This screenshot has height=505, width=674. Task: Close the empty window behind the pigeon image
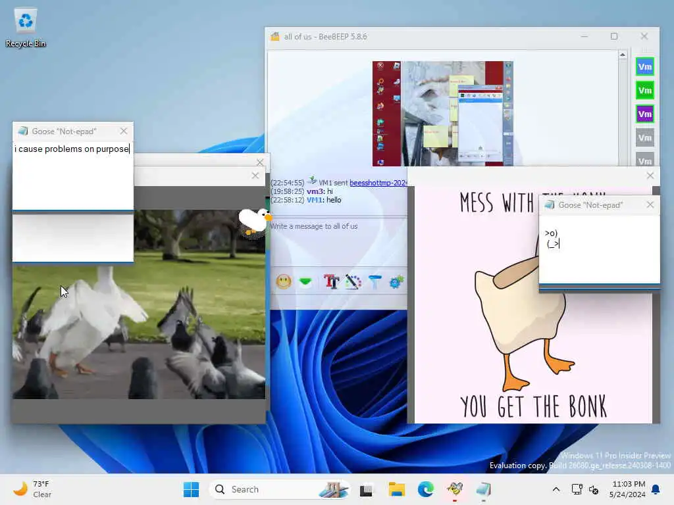point(259,162)
